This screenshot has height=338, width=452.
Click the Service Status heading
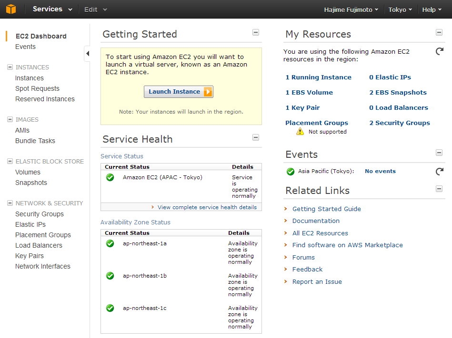(x=122, y=156)
